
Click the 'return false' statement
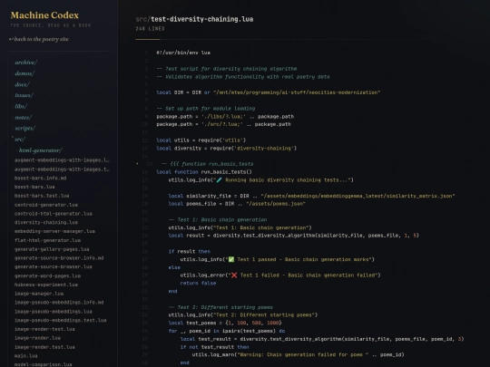coord(198,283)
